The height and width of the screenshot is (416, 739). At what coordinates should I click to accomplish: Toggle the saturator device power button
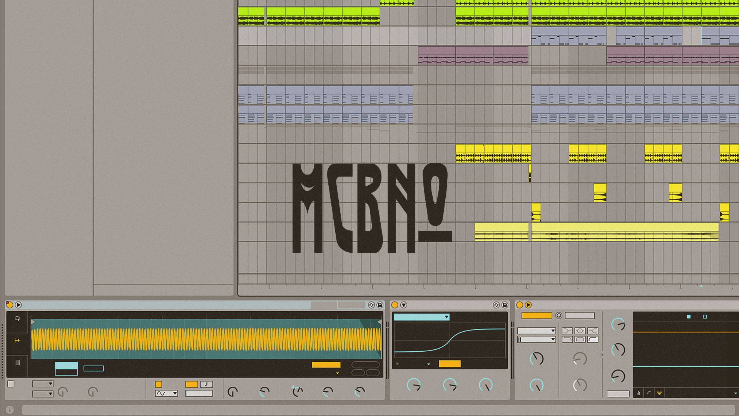point(395,305)
